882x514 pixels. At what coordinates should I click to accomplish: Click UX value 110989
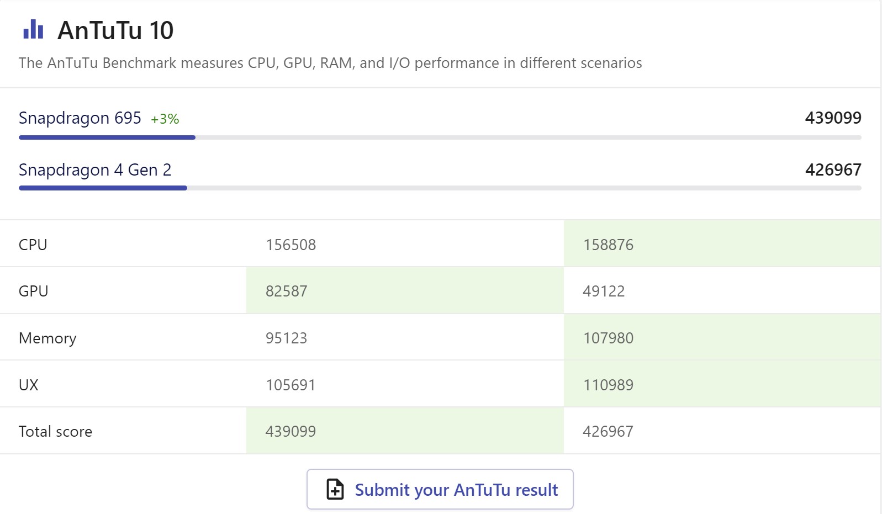pos(609,385)
